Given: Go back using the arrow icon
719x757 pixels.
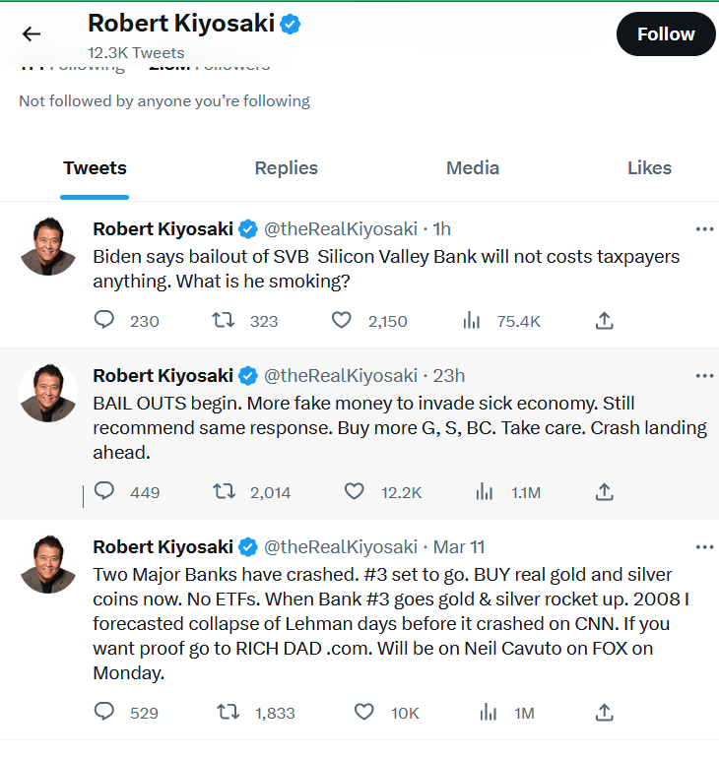Looking at the screenshot, I should [32, 33].
